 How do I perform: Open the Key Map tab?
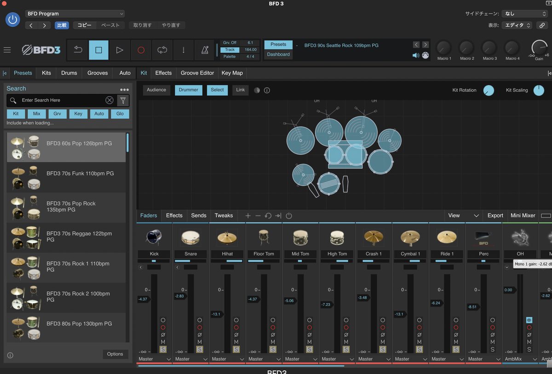click(232, 73)
